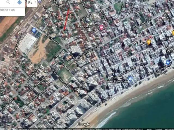Click the R. Inaremo street label

coord(57,56)
